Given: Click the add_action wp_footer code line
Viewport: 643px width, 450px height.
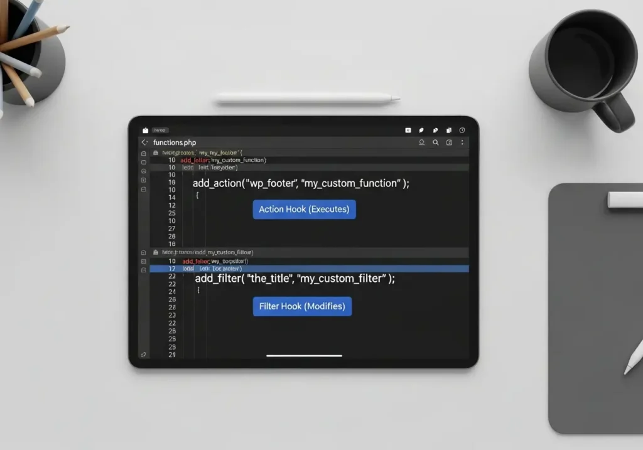Looking at the screenshot, I should click(301, 183).
